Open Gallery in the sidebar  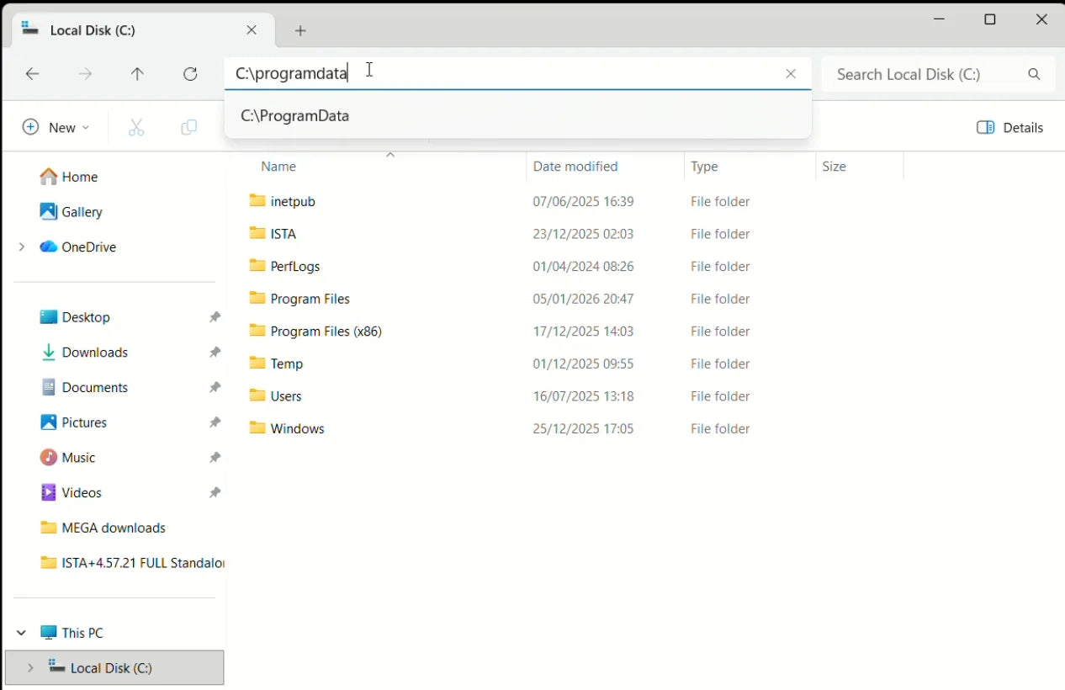72,212
